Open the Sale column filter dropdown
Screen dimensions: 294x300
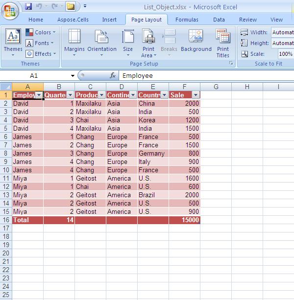tap(196, 95)
